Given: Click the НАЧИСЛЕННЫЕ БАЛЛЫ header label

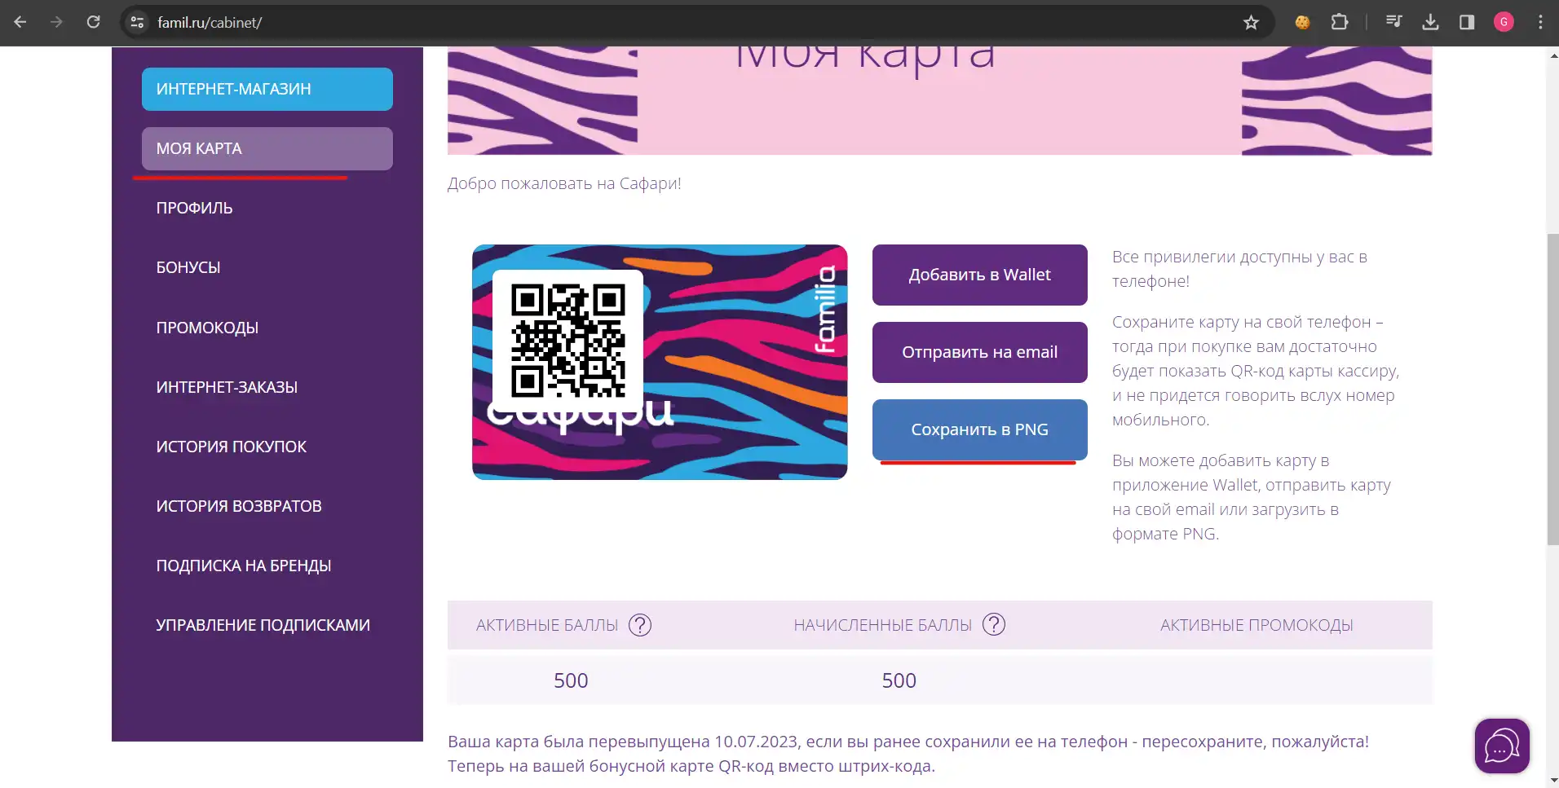Looking at the screenshot, I should pyautogui.click(x=883, y=625).
